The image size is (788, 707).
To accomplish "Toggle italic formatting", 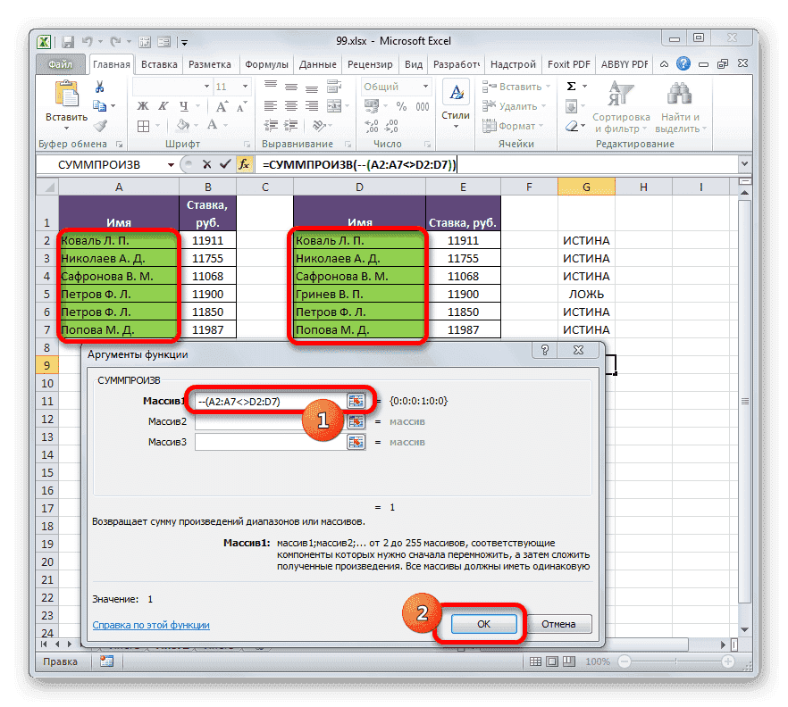I will click(x=162, y=105).
